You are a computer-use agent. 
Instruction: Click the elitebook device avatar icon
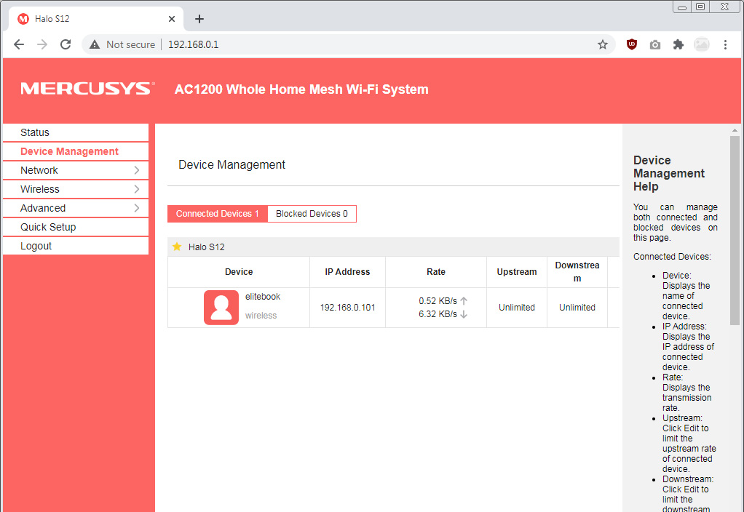coord(221,307)
